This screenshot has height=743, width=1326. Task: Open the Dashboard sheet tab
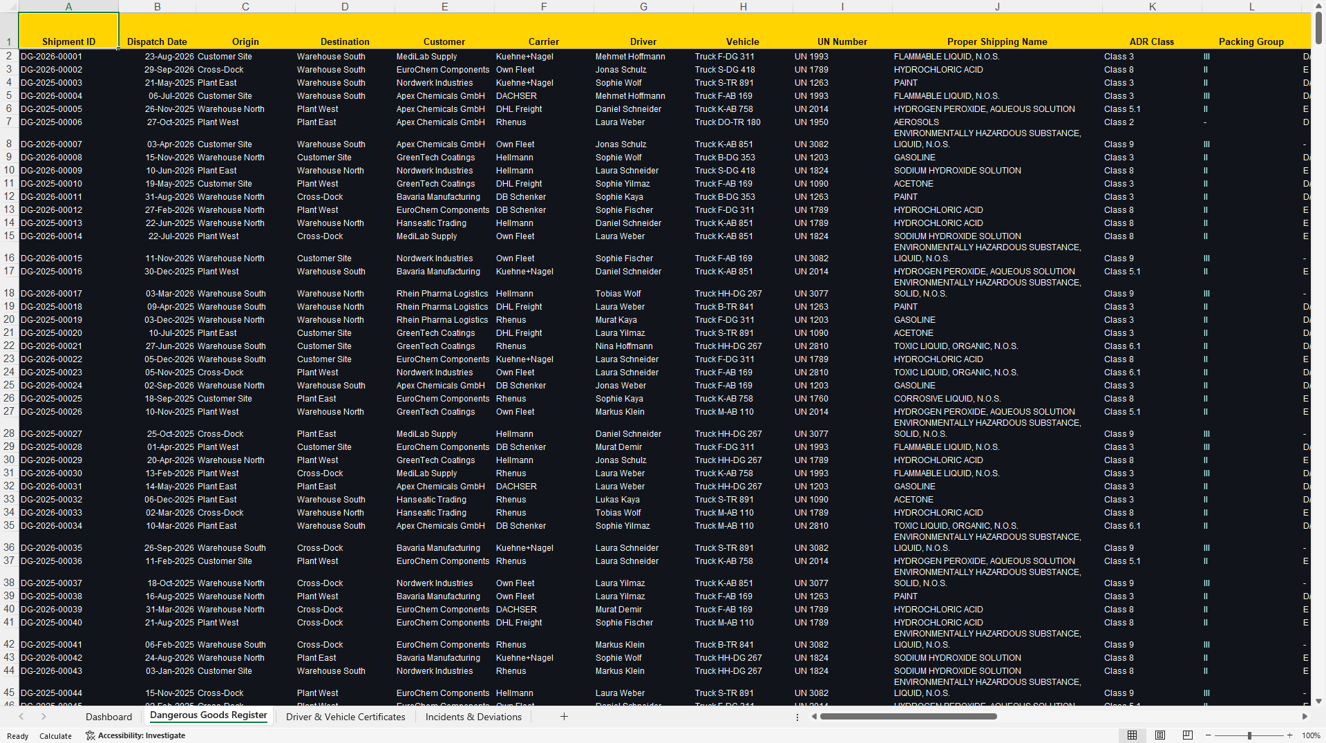point(108,717)
